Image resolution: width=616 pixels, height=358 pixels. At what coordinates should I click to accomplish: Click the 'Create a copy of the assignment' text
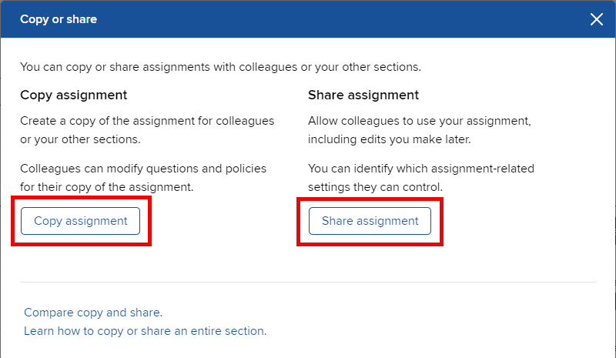point(146,122)
